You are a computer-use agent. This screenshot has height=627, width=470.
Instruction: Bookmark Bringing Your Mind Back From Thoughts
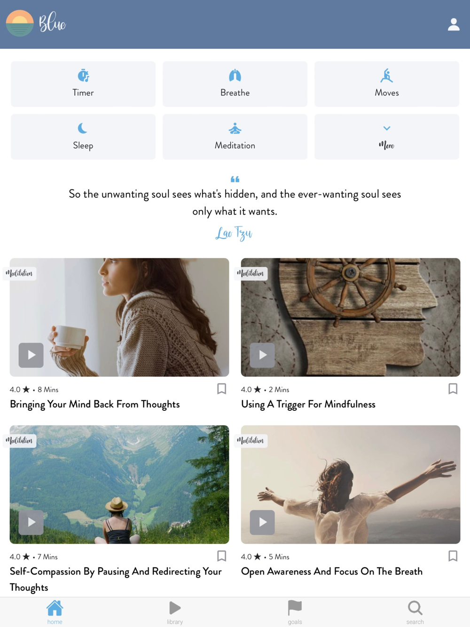click(221, 389)
